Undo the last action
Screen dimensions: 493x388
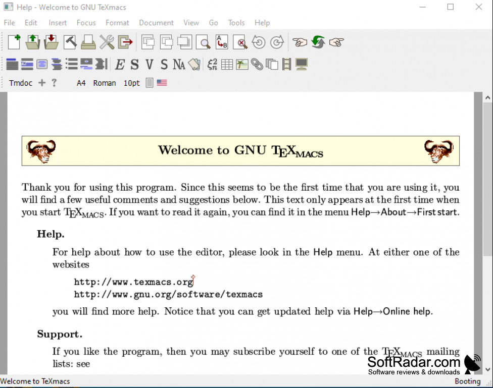coord(259,42)
